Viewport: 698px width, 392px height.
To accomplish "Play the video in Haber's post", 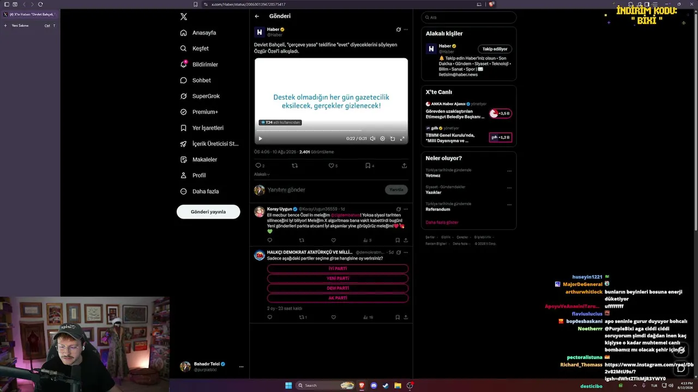I will click(x=260, y=139).
